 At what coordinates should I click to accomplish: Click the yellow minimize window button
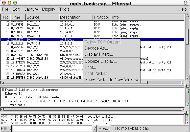[9, 3]
